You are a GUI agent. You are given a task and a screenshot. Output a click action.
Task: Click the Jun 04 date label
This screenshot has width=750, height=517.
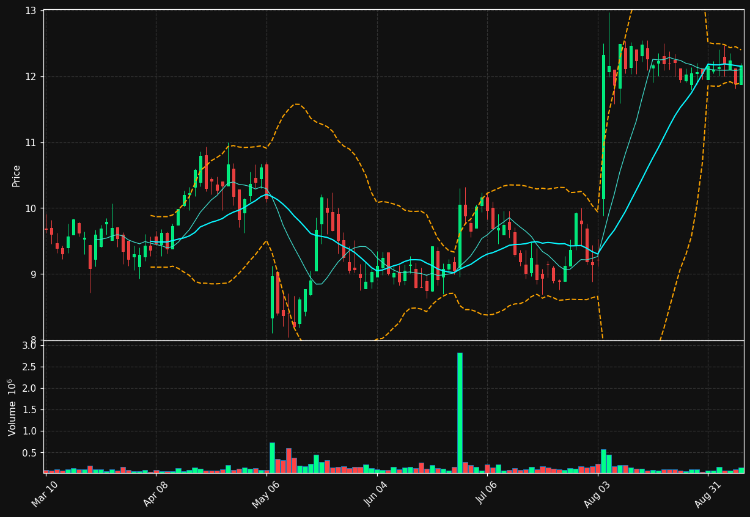pyautogui.click(x=375, y=494)
